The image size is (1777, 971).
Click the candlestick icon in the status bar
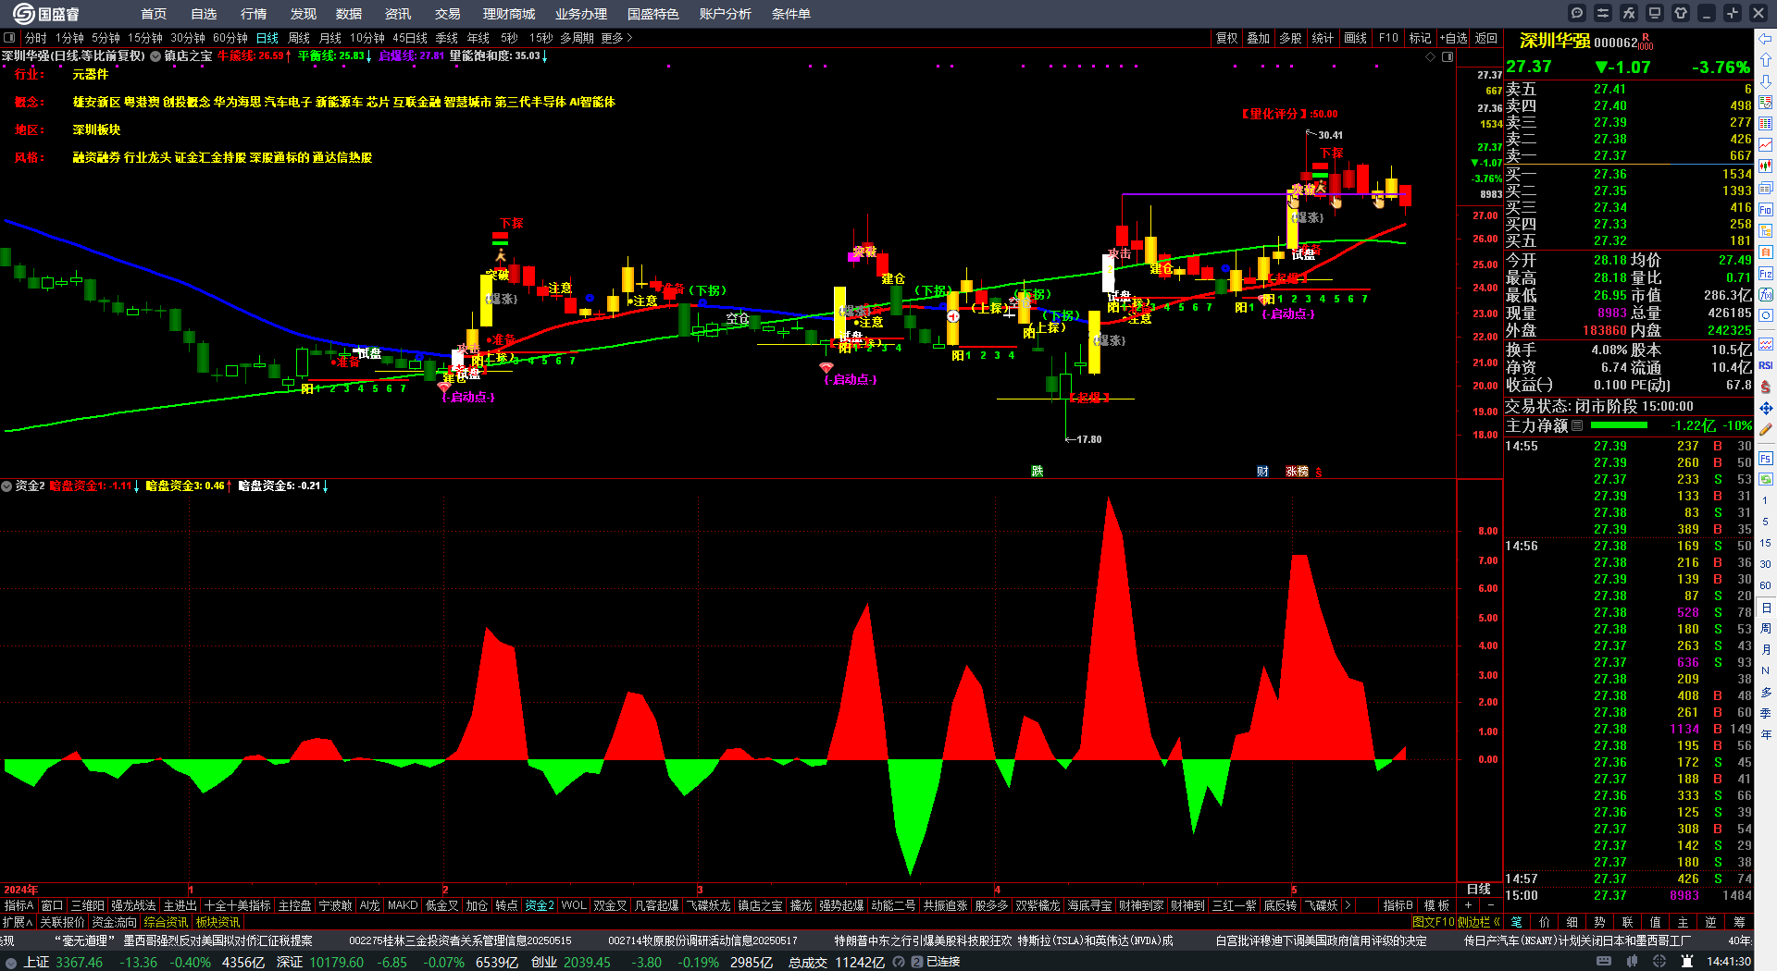pyautogui.click(x=1632, y=962)
